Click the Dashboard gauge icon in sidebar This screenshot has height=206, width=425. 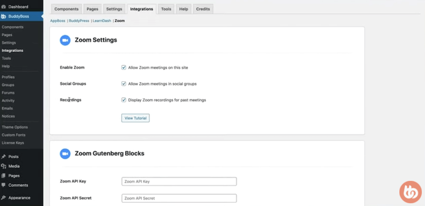click(4, 7)
